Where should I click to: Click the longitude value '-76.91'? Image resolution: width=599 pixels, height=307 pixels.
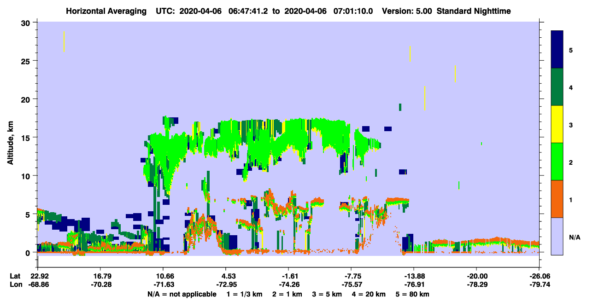(x=414, y=285)
